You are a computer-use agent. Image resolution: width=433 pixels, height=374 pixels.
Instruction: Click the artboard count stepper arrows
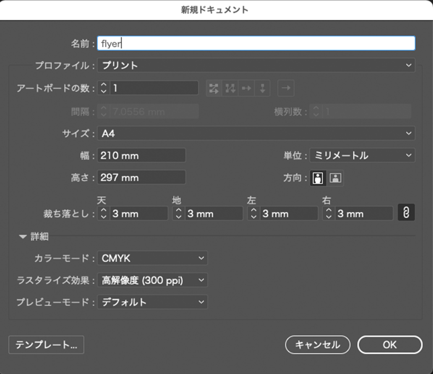click(103, 88)
